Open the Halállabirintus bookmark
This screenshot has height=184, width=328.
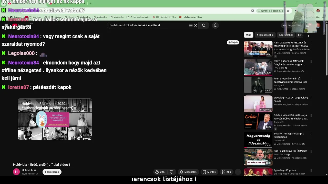[190, 17]
